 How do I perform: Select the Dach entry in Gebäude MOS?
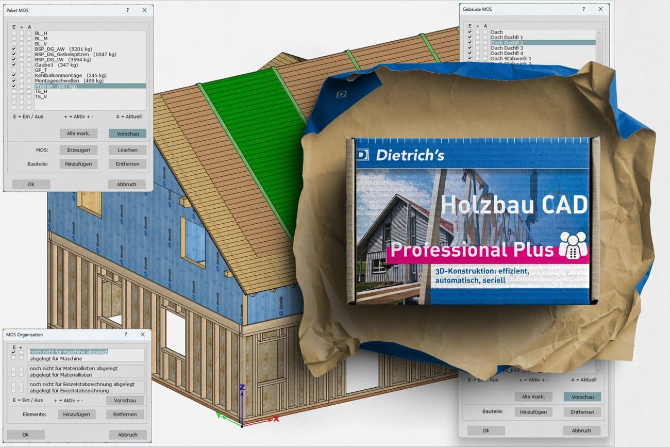543,32
